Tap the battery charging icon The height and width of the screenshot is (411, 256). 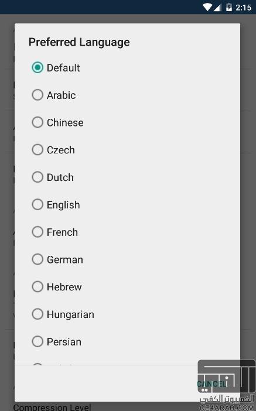pos(229,7)
